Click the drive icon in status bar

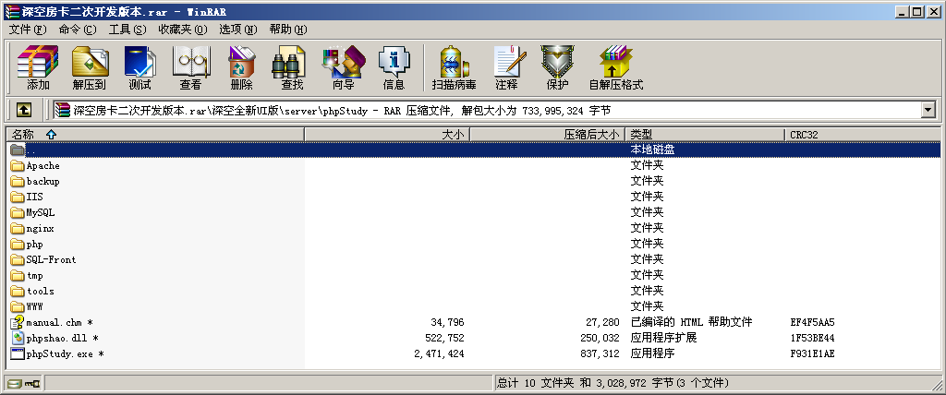13,383
